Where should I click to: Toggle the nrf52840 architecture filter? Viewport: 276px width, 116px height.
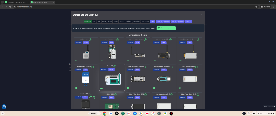pyautogui.click(x=160, y=21)
